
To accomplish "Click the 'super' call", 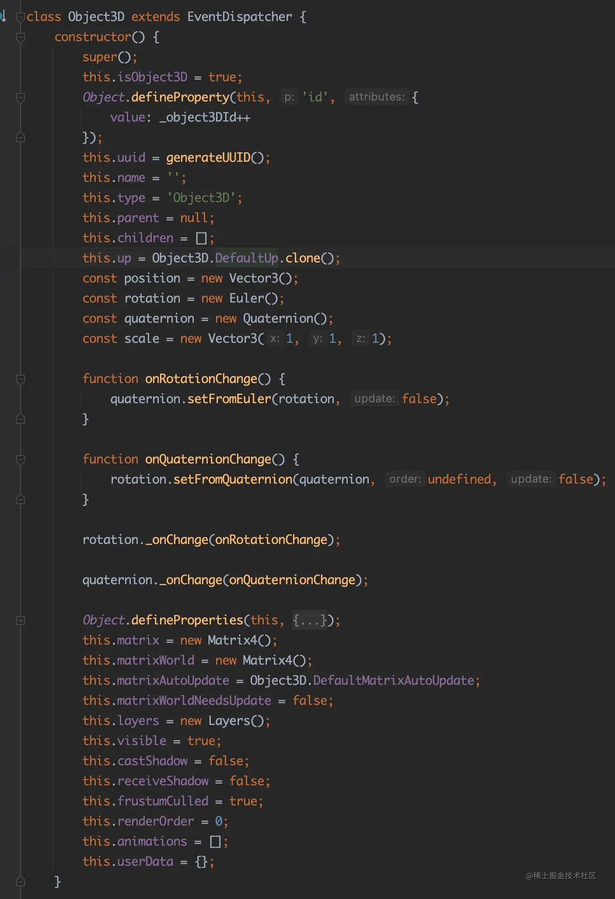I will pyautogui.click(x=100, y=57).
